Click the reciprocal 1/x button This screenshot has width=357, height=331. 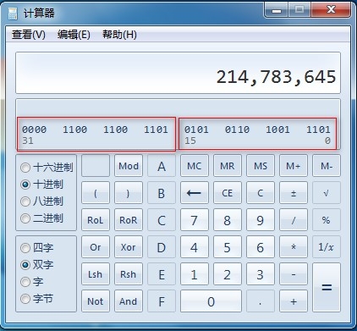pyautogui.click(x=327, y=247)
